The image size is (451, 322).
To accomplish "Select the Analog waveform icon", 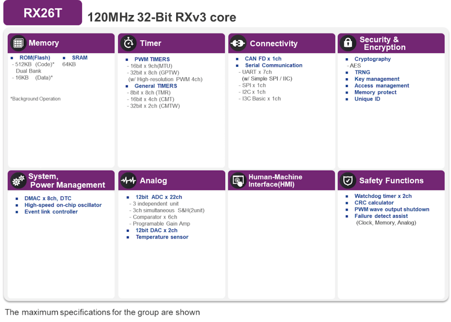I will (x=129, y=180).
